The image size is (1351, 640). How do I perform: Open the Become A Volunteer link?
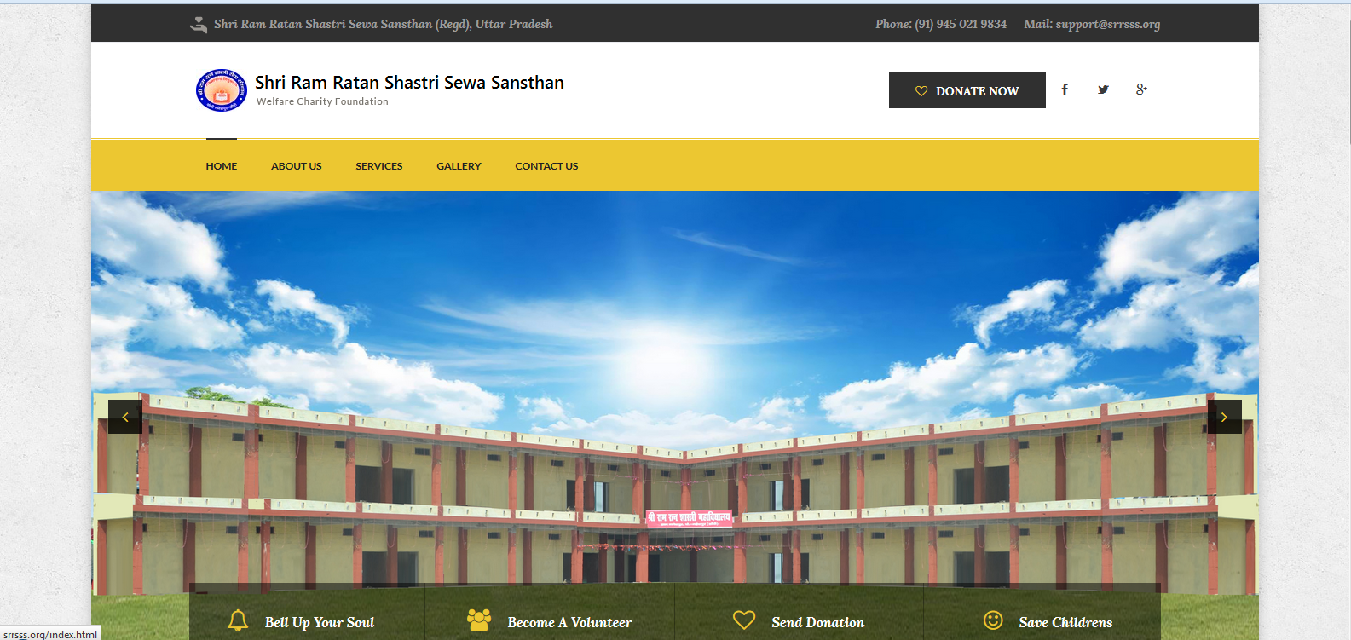click(x=569, y=623)
